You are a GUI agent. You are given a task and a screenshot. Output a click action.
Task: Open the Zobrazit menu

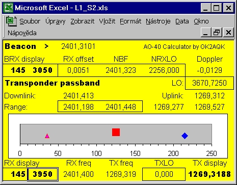click(83, 21)
